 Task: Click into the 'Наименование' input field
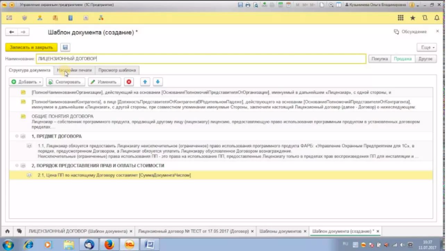tap(201, 59)
